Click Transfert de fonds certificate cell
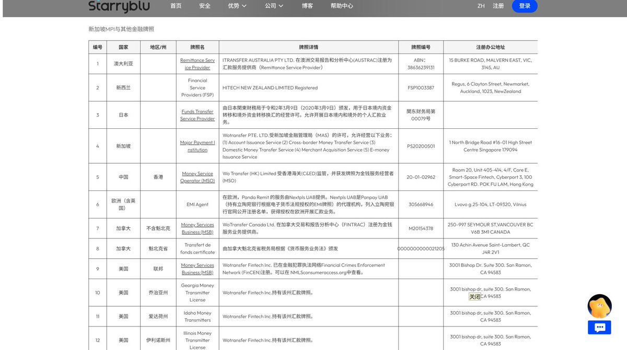The width and height of the screenshot is (627, 350). (198, 248)
